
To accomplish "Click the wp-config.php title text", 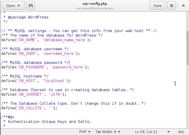I will tap(95, 4).
